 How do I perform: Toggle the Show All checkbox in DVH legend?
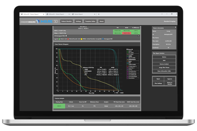tap(127, 50)
